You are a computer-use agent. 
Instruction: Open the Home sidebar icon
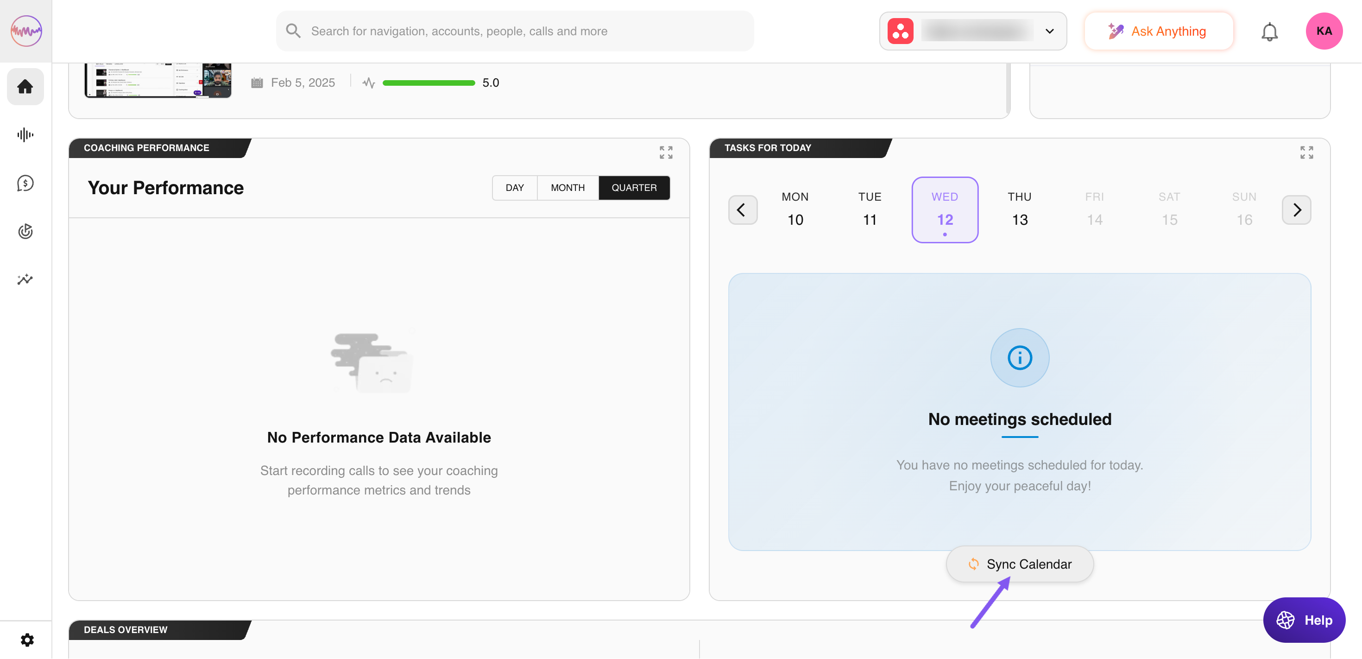click(x=25, y=87)
